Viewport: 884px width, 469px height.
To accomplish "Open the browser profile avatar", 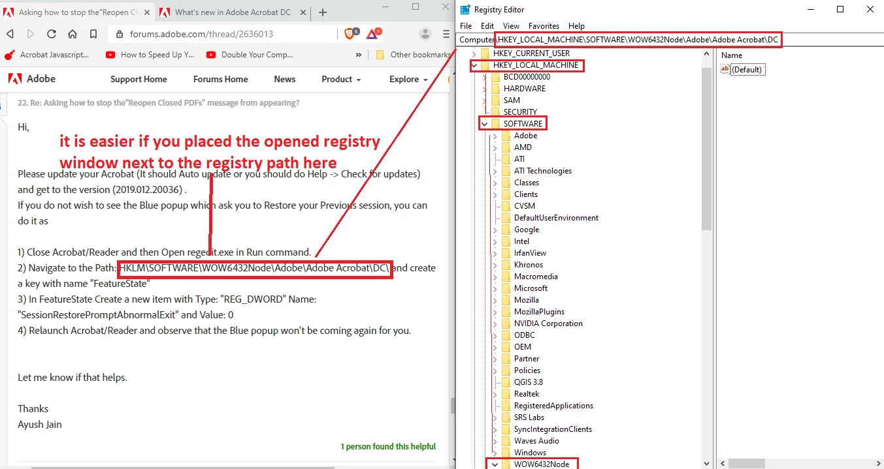I will click(x=425, y=34).
